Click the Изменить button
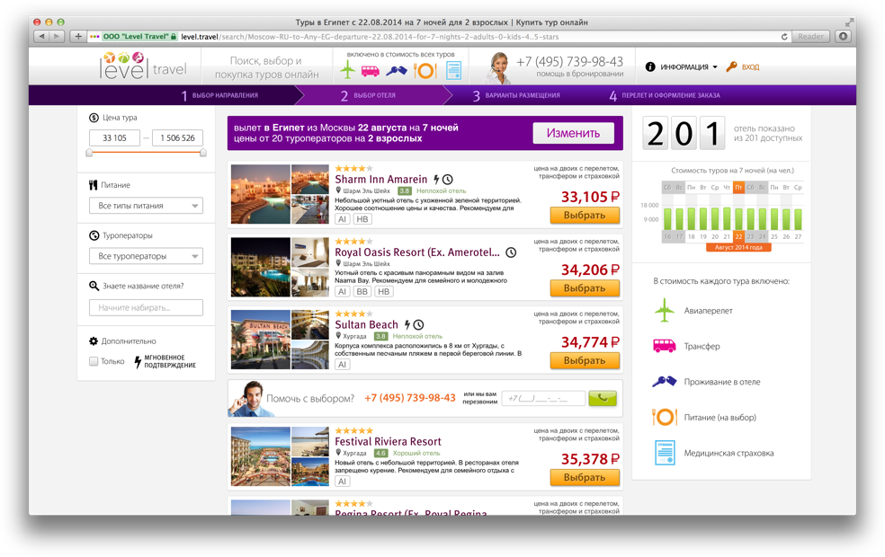 pos(573,133)
